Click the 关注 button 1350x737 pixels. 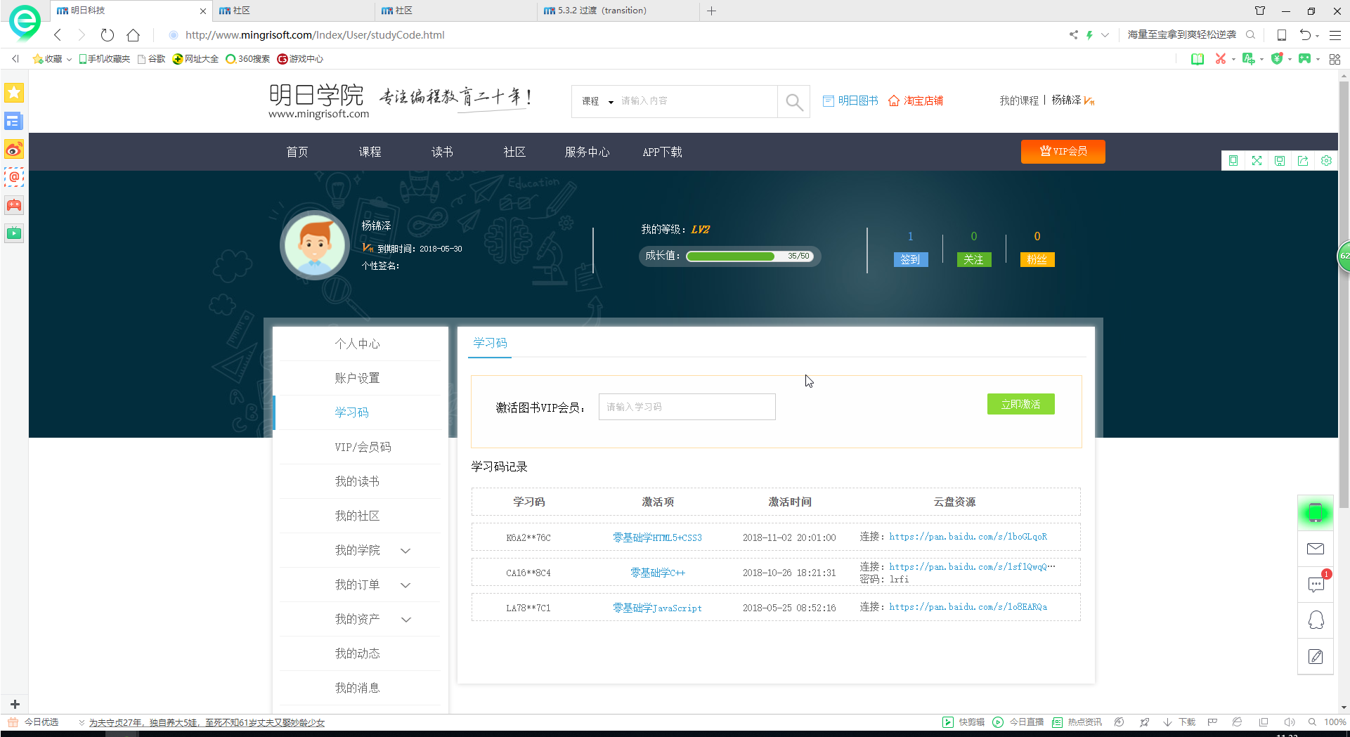pyautogui.click(x=973, y=259)
